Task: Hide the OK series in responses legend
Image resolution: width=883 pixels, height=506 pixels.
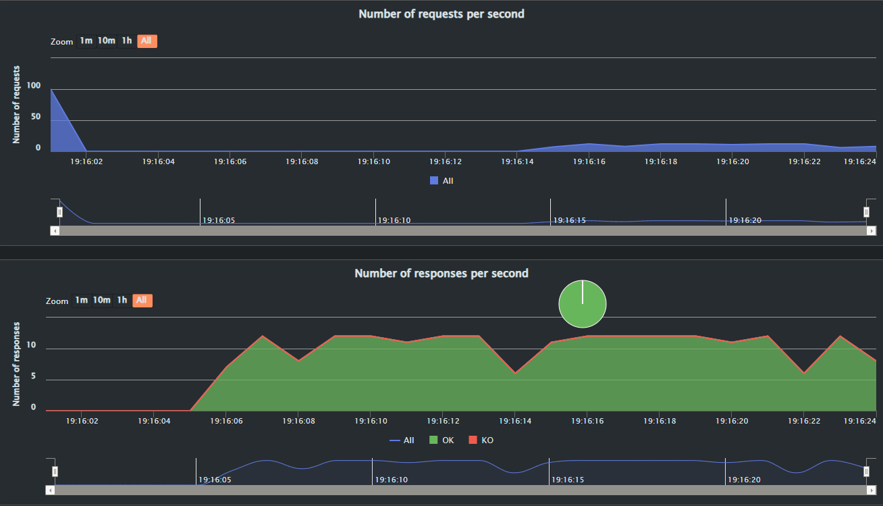Action: tap(441, 440)
